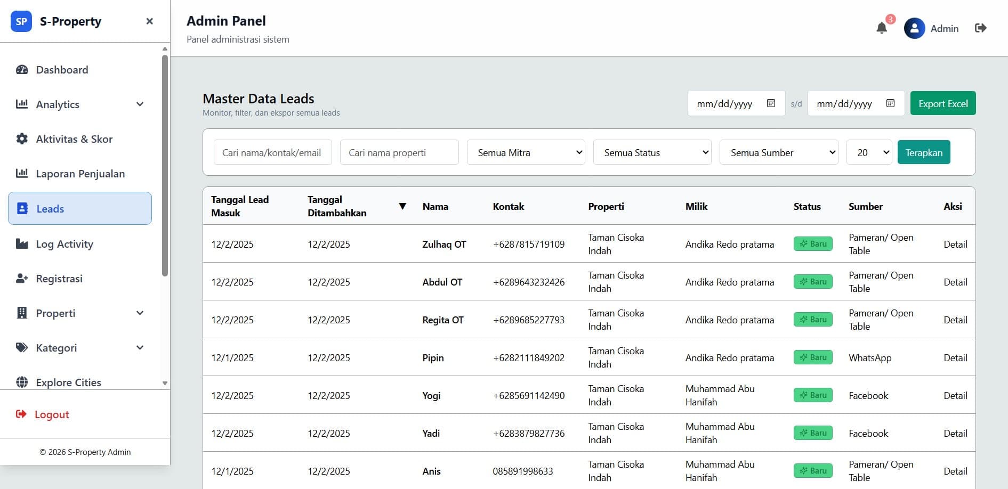
Task: Open Detail for Regita OT lead
Action: (x=955, y=320)
